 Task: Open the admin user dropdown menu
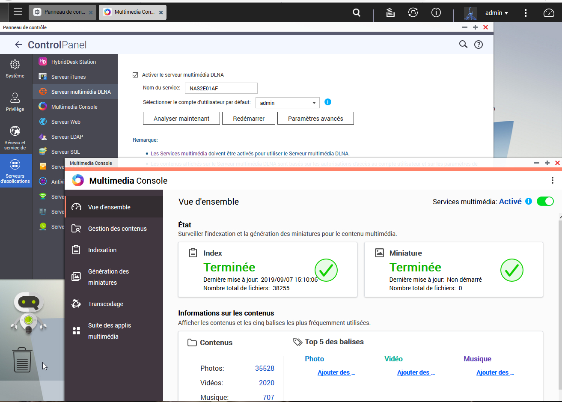(x=497, y=13)
